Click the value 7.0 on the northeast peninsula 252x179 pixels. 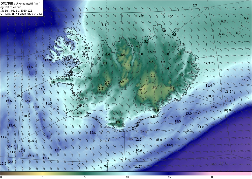coord(164,31)
